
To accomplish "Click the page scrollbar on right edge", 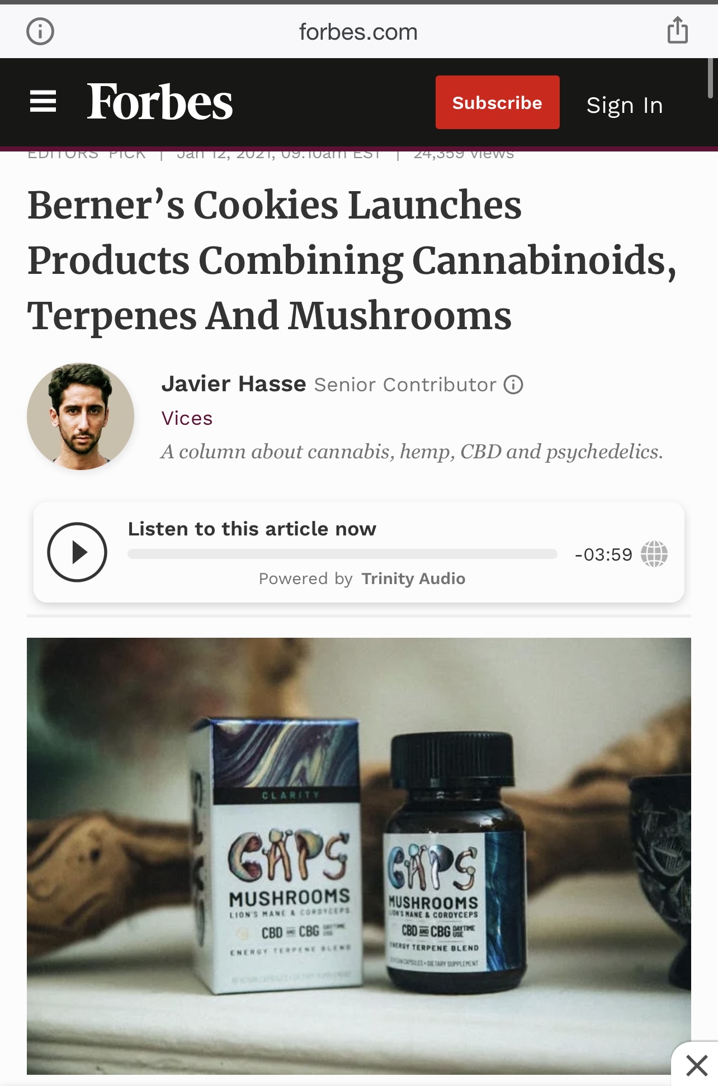I will click(x=711, y=78).
